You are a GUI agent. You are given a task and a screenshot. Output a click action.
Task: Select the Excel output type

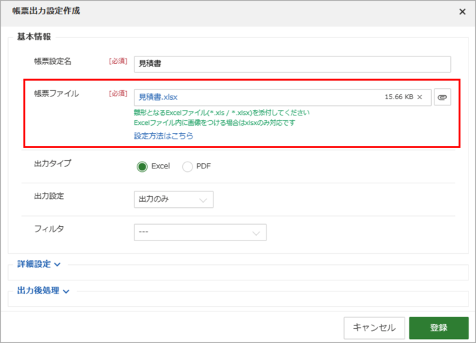pyautogui.click(x=141, y=166)
